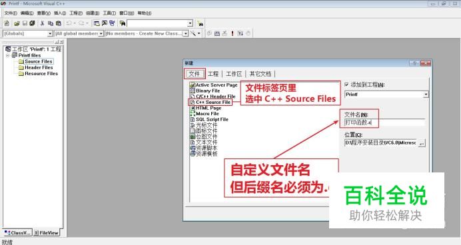Select the Source Files folder in tree
Viewport: 461px width, 245px height.
coord(39,61)
